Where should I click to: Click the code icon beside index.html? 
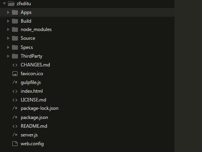[x=15, y=91]
